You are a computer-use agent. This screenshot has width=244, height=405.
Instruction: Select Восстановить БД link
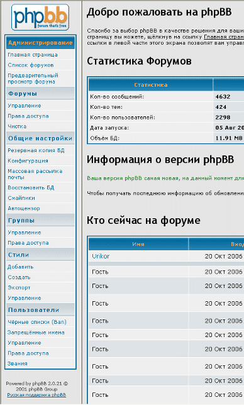31,187
